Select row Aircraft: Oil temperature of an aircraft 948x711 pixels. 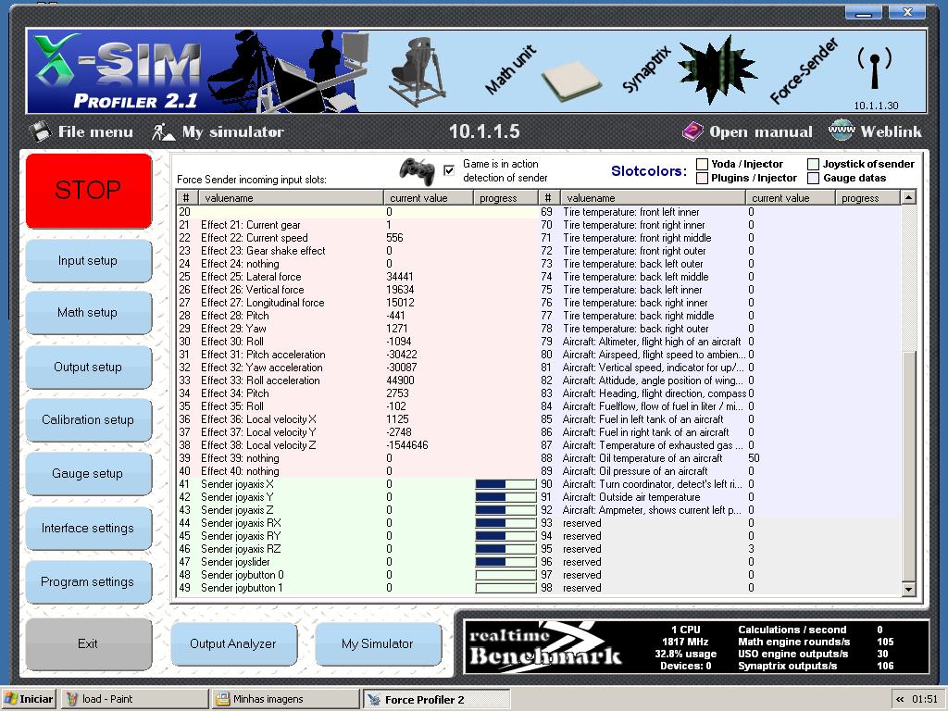(719, 458)
